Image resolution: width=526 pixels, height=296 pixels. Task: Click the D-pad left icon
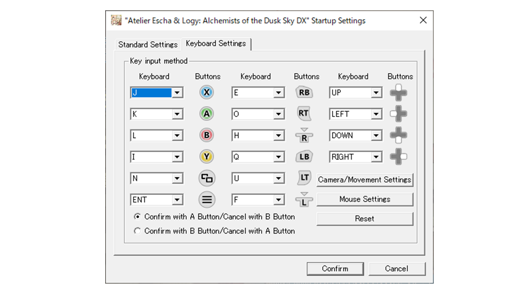[399, 114]
